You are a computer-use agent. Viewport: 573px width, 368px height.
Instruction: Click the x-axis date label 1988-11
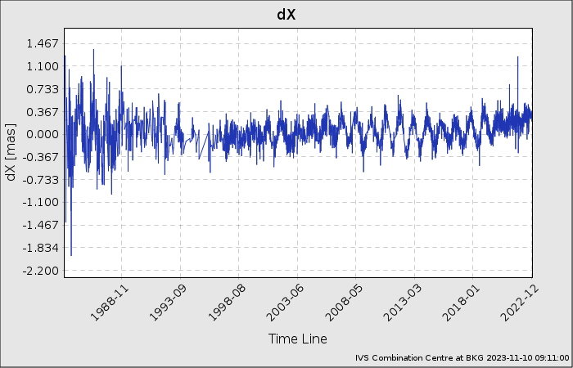pyautogui.click(x=109, y=303)
